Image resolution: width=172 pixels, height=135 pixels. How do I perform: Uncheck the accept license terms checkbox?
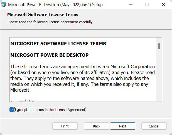[12, 110]
